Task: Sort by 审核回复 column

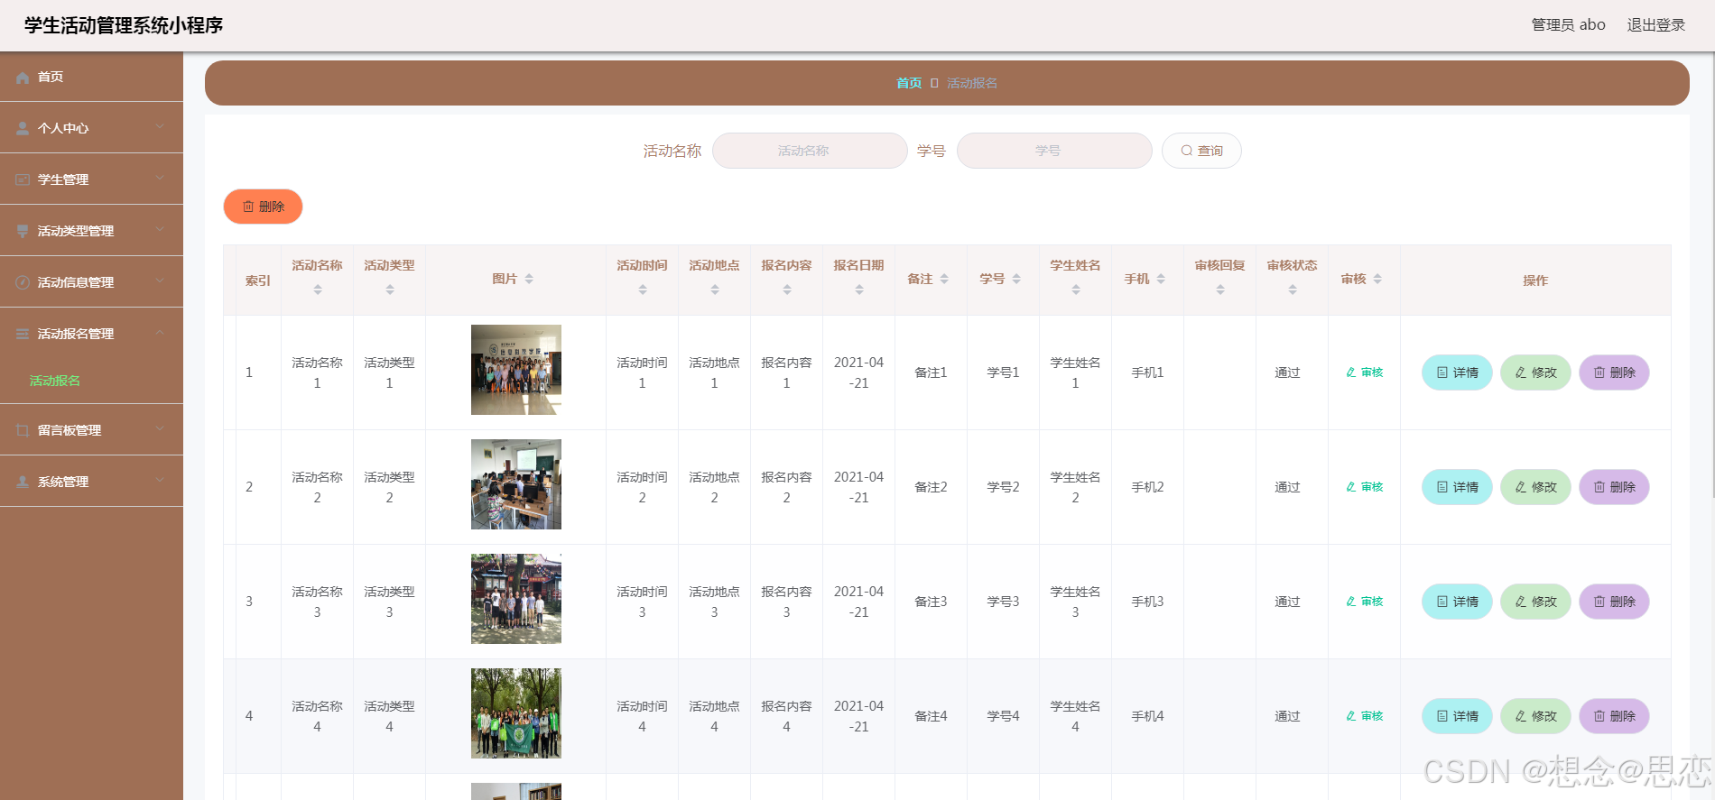Action: pyautogui.click(x=1220, y=290)
